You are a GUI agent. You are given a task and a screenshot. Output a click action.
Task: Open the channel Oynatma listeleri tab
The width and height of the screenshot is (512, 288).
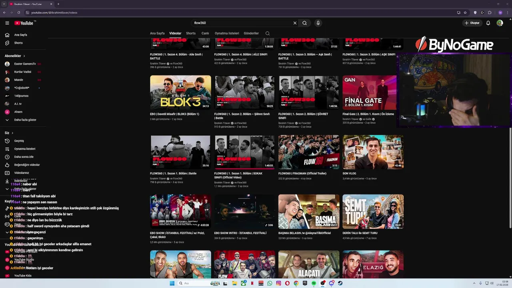pos(227,33)
